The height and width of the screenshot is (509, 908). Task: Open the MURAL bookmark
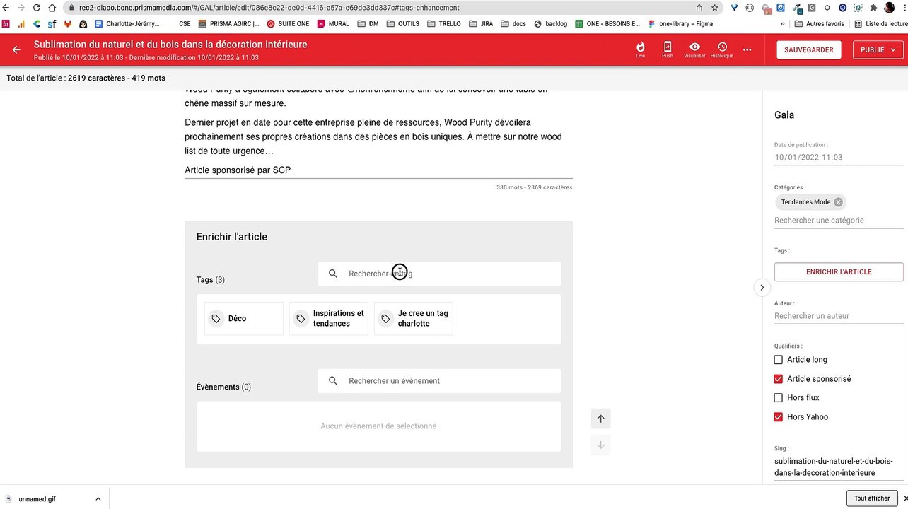tap(333, 23)
